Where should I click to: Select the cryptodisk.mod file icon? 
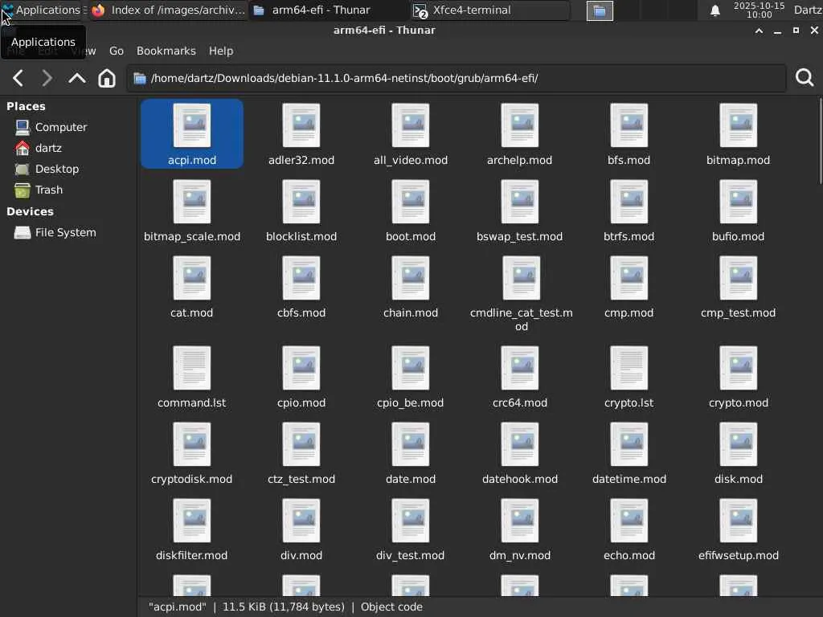click(192, 443)
